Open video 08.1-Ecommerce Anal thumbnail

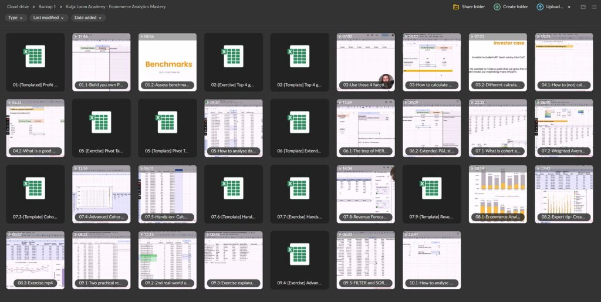498,194
